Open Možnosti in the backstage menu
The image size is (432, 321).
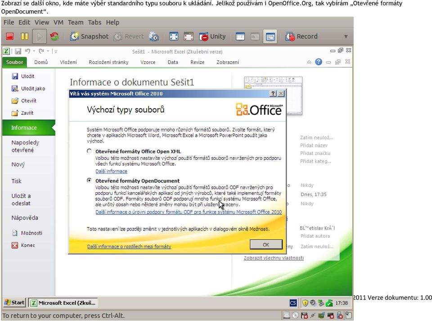pos(27,233)
